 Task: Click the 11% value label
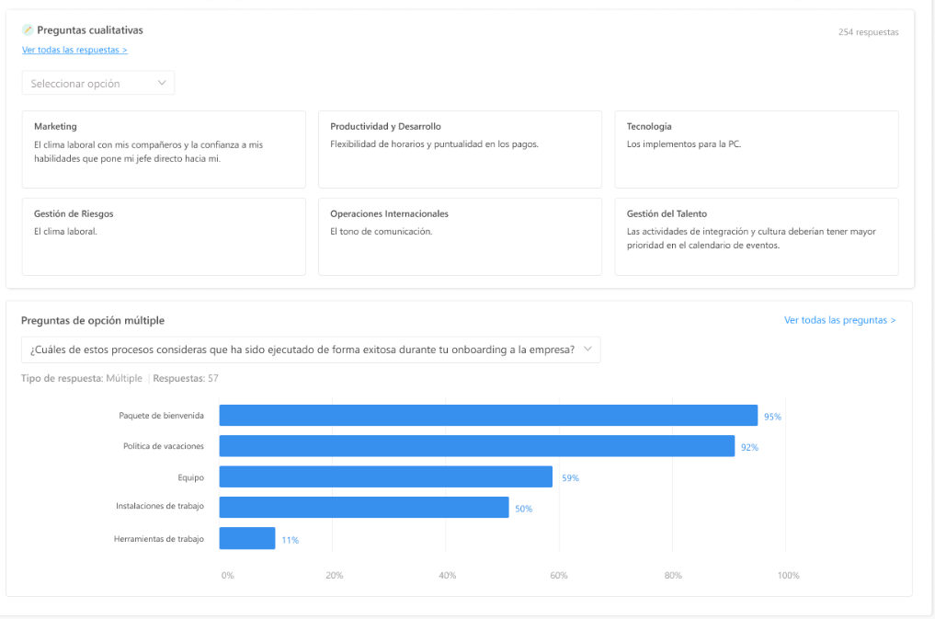click(291, 540)
